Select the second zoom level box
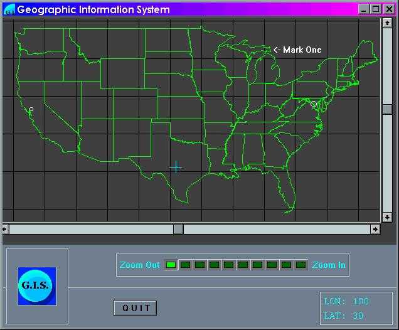The width and height of the screenshot is (399, 330). (x=185, y=265)
